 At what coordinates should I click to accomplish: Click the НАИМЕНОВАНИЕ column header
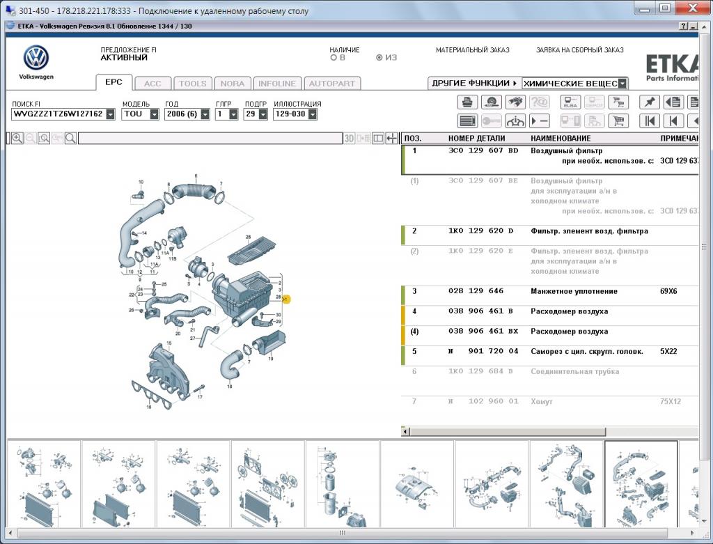561,139
